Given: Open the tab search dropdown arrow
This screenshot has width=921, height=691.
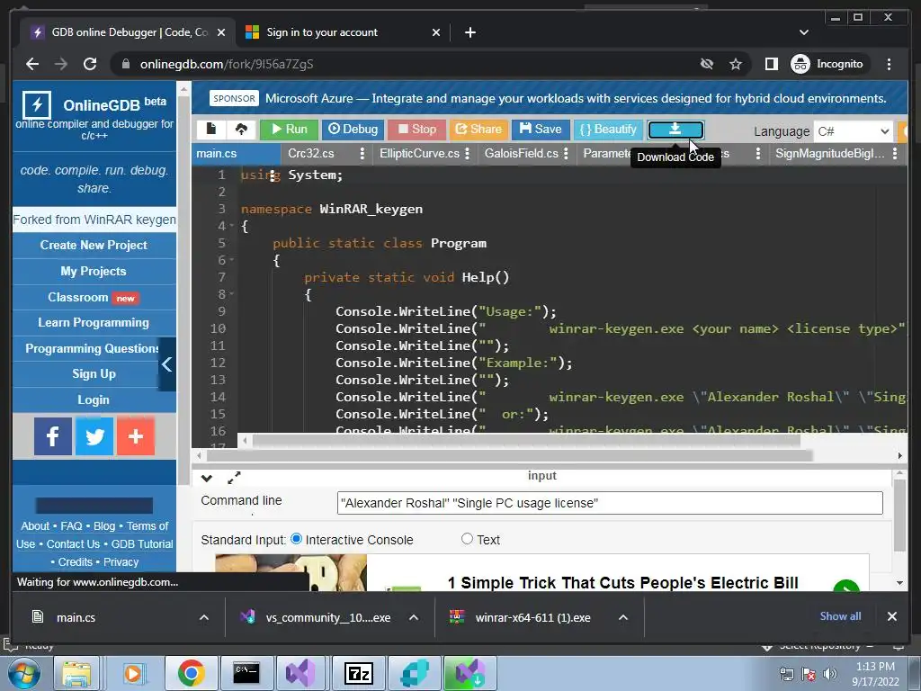Looking at the screenshot, I should (804, 32).
